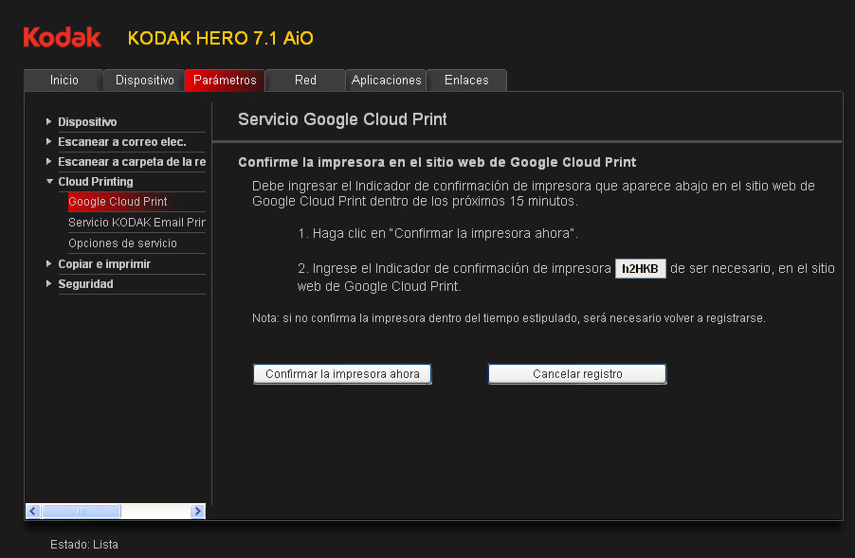Expand the Escanear a correo elec. arrow
The height and width of the screenshot is (558, 855).
[x=49, y=142]
